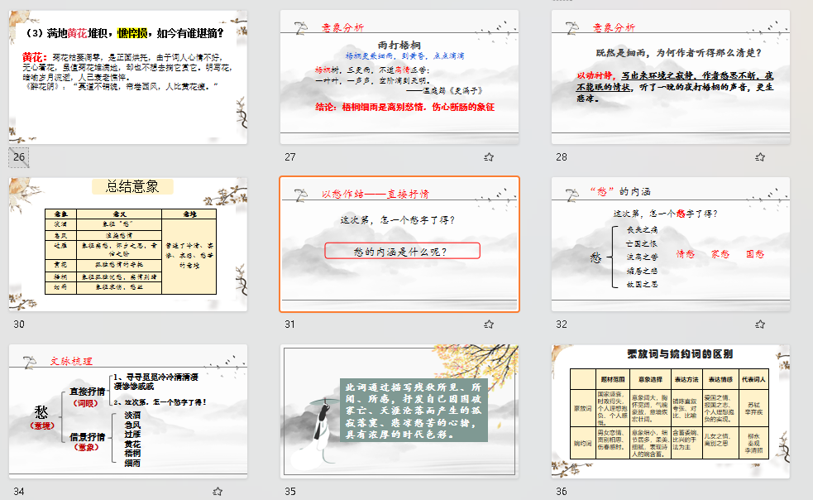Click the star icon below slide 32
The width and height of the screenshot is (813, 500).
point(760,324)
